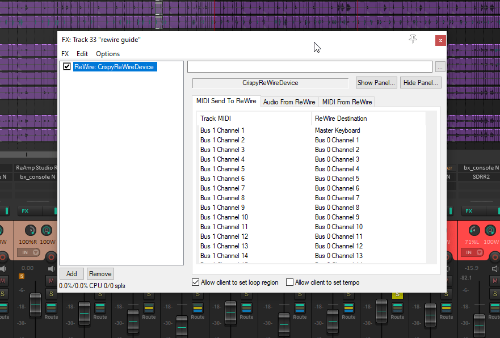This screenshot has height=338, width=500.
Task: Arm recording on the red mixer track
Action: click(x=495, y=258)
